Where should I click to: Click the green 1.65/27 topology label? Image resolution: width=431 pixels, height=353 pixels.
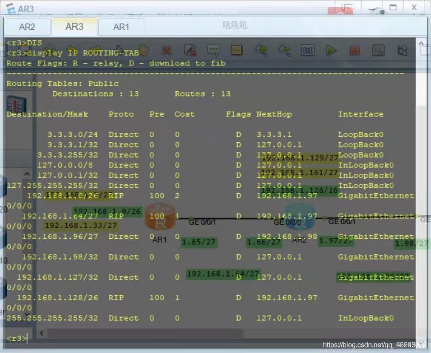pos(199,242)
